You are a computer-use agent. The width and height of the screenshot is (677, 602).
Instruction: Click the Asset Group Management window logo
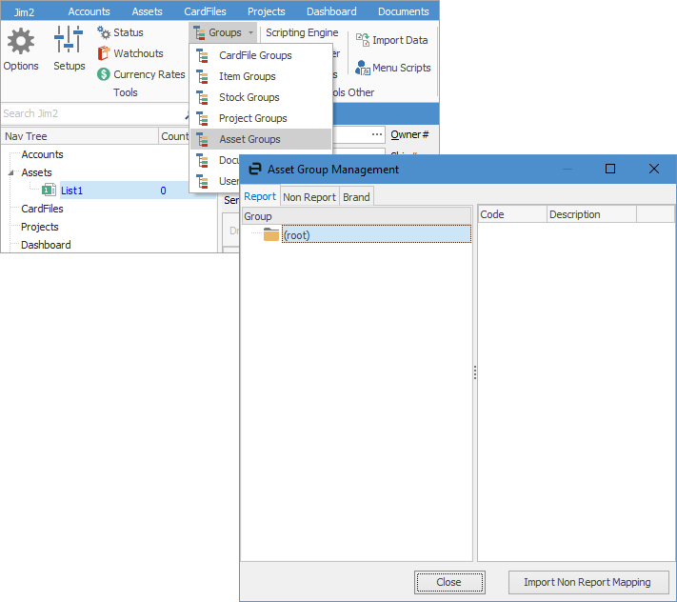click(x=255, y=169)
